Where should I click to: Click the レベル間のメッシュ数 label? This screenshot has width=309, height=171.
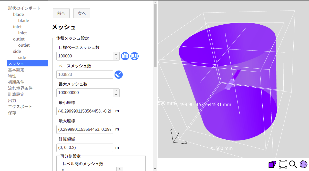[x=83, y=164]
